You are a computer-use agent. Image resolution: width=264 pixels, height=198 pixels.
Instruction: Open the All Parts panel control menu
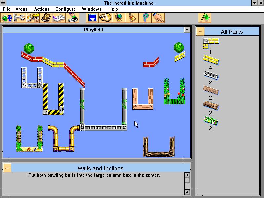[x=200, y=31]
